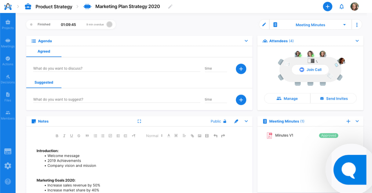This screenshot has height=193, width=372.
Task: Toggle Public lock visibility for notes
Action: coord(218,121)
